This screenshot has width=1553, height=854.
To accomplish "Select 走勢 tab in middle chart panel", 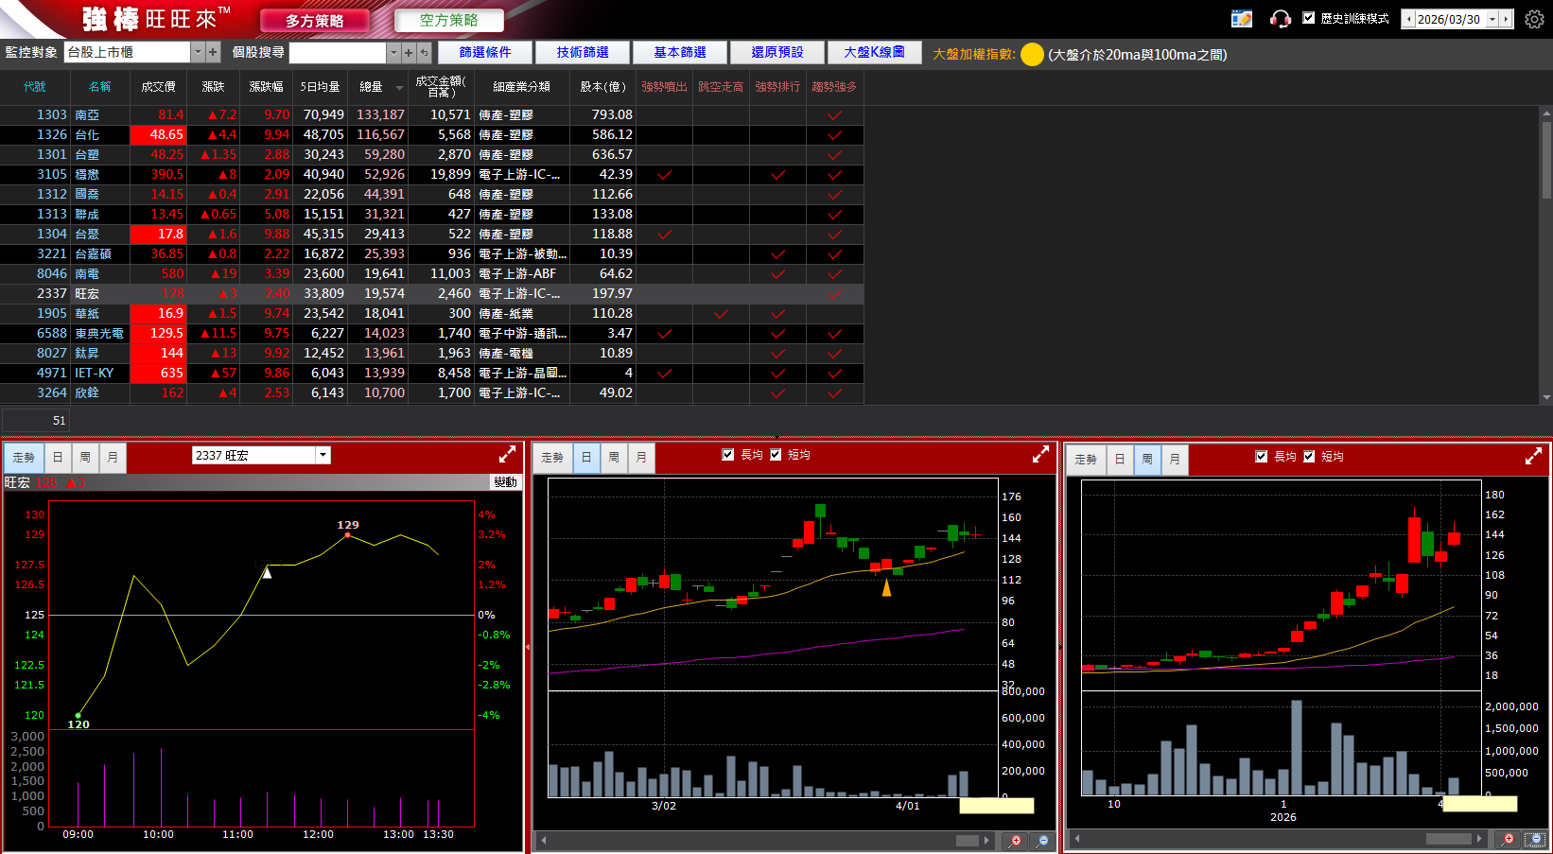I will click(x=552, y=458).
